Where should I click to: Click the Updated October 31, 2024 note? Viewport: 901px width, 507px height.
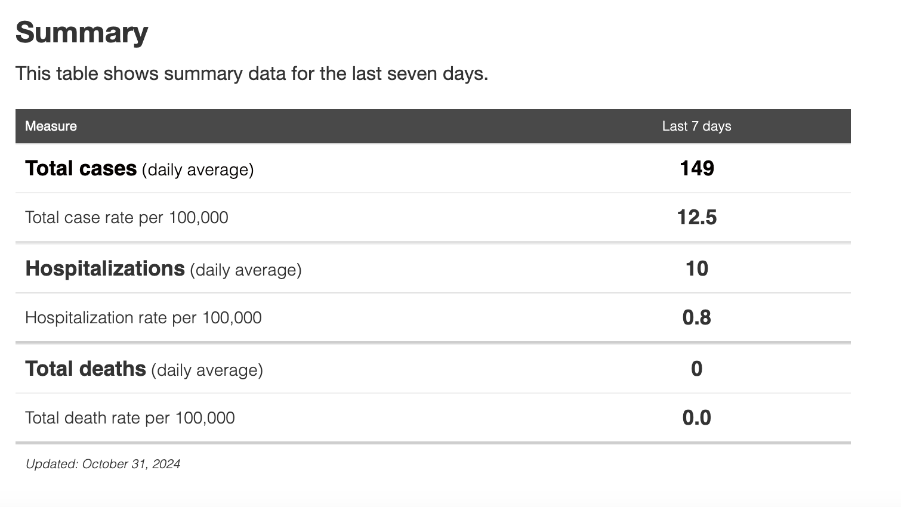pyautogui.click(x=103, y=464)
